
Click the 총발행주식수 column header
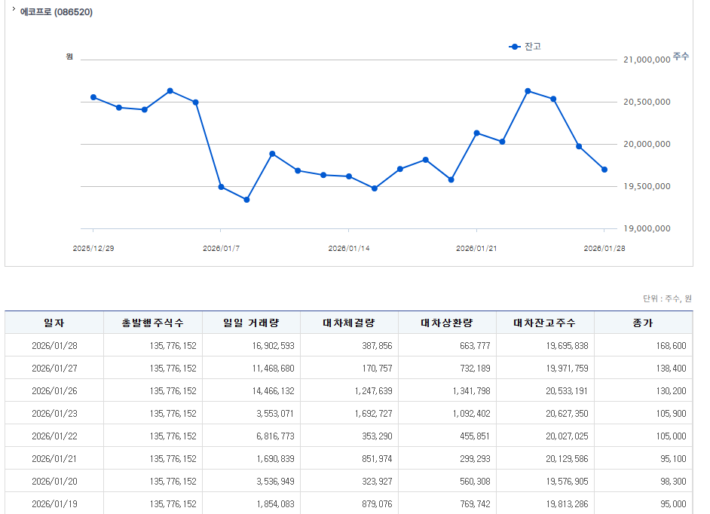155,322
